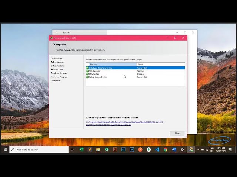
Task: Select the SQL Writer row
Action: pos(135,74)
